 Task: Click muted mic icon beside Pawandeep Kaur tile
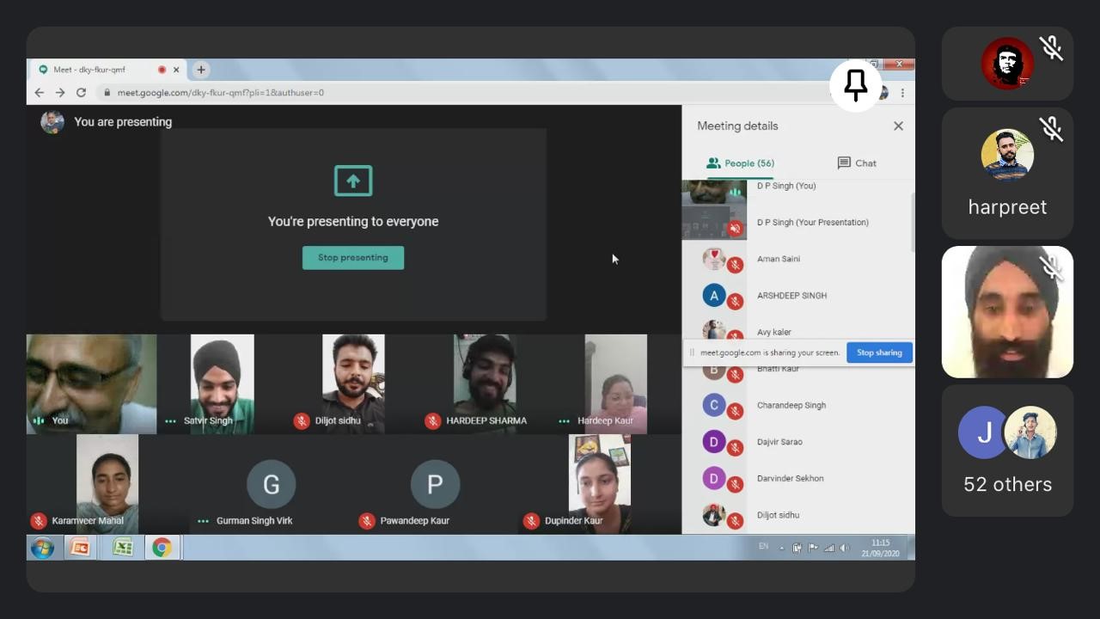tap(367, 520)
